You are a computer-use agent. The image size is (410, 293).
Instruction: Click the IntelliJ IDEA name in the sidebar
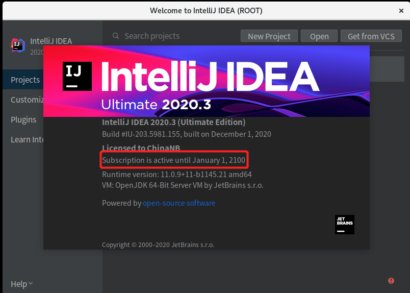(51, 41)
